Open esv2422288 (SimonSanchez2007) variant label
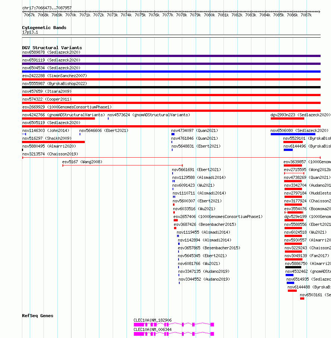The image size is (331, 338). pos(55,76)
